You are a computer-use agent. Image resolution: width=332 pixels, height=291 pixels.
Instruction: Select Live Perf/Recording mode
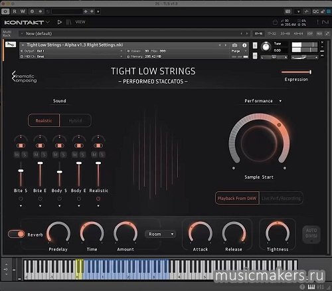click(281, 198)
